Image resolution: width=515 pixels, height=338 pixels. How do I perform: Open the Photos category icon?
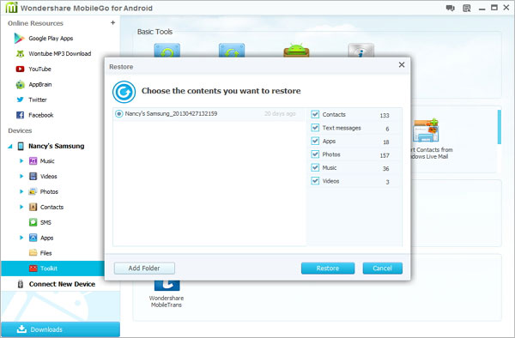(x=33, y=191)
